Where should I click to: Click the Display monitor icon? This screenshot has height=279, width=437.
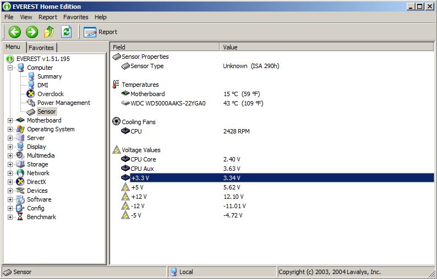coord(20,147)
